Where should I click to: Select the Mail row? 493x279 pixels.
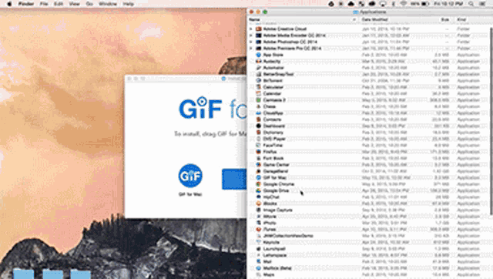[370, 262]
